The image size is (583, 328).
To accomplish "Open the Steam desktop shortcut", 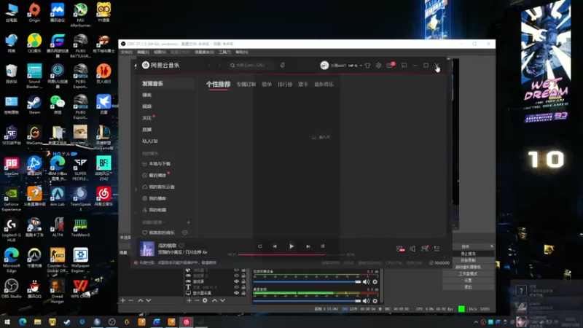I will pyautogui.click(x=34, y=104).
